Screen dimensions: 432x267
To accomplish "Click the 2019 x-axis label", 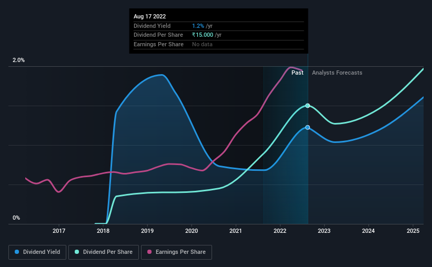I will [x=147, y=231].
